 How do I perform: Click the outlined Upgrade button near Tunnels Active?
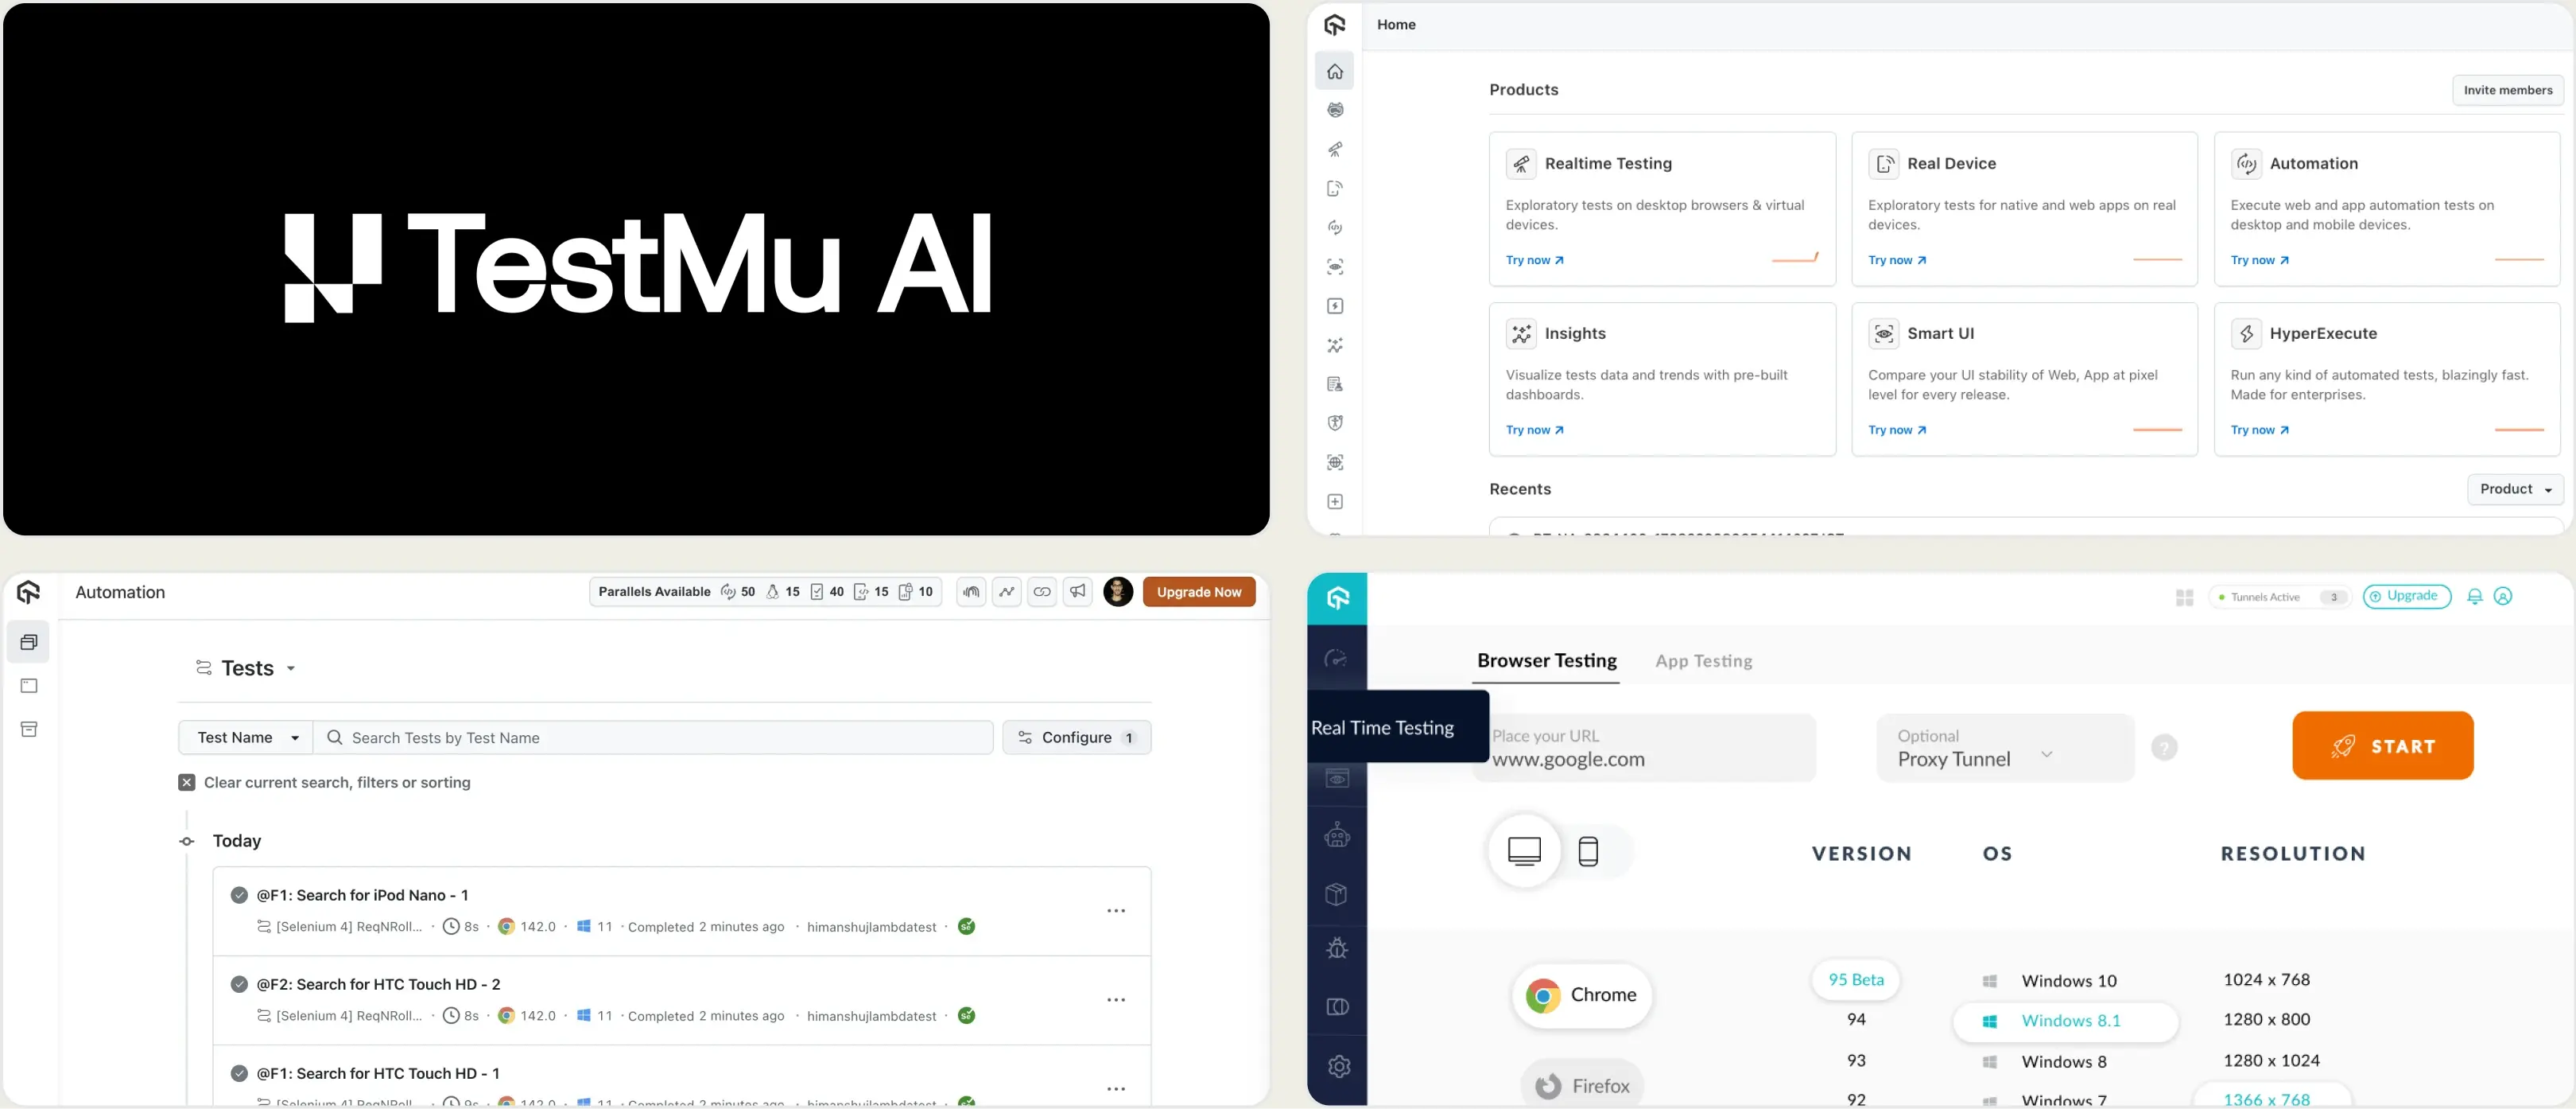[2406, 597]
